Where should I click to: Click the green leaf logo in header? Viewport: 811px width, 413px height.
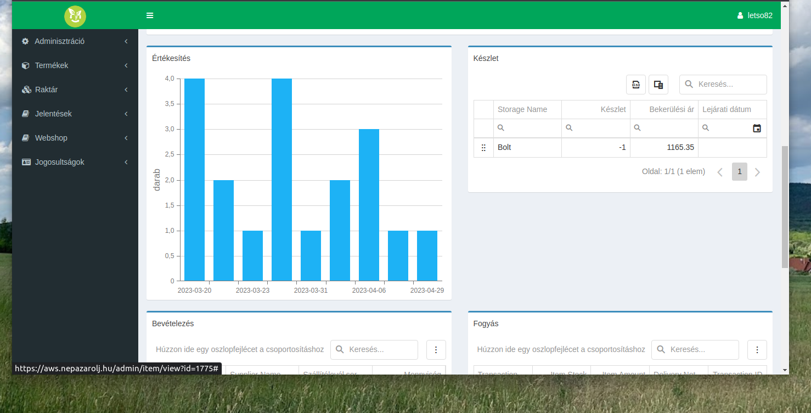point(75,16)
